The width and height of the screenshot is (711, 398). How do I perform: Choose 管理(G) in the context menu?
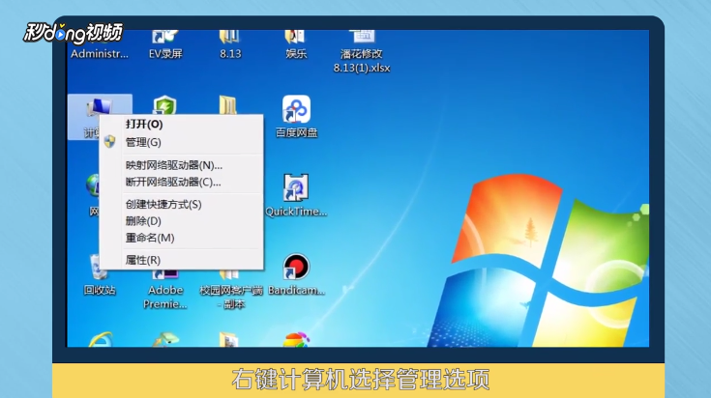click(x=182, y=142)
